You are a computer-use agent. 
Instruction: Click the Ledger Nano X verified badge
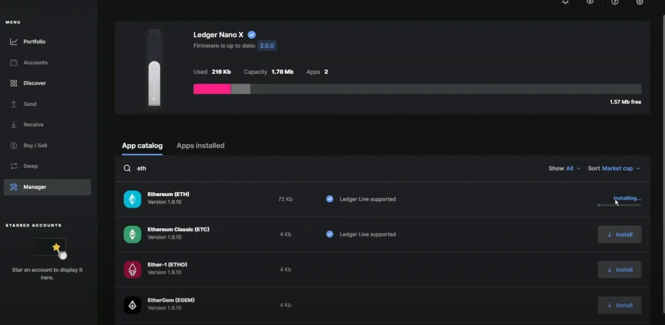pos(251,35)
